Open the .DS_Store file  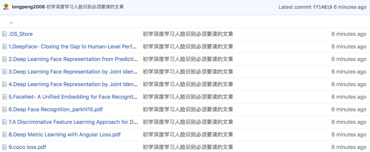tap(21, 34)
